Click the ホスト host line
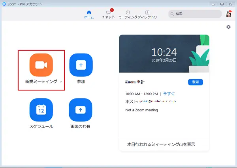This screenshot has height=168, width=237. point(150,102)
